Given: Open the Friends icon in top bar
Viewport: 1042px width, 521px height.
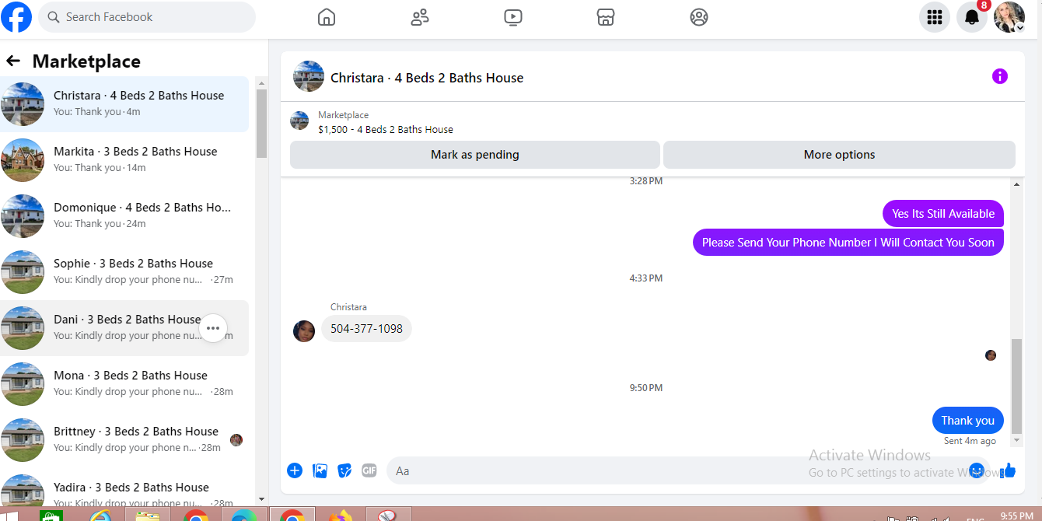Looking at the screenshot, I should point(420,17).
